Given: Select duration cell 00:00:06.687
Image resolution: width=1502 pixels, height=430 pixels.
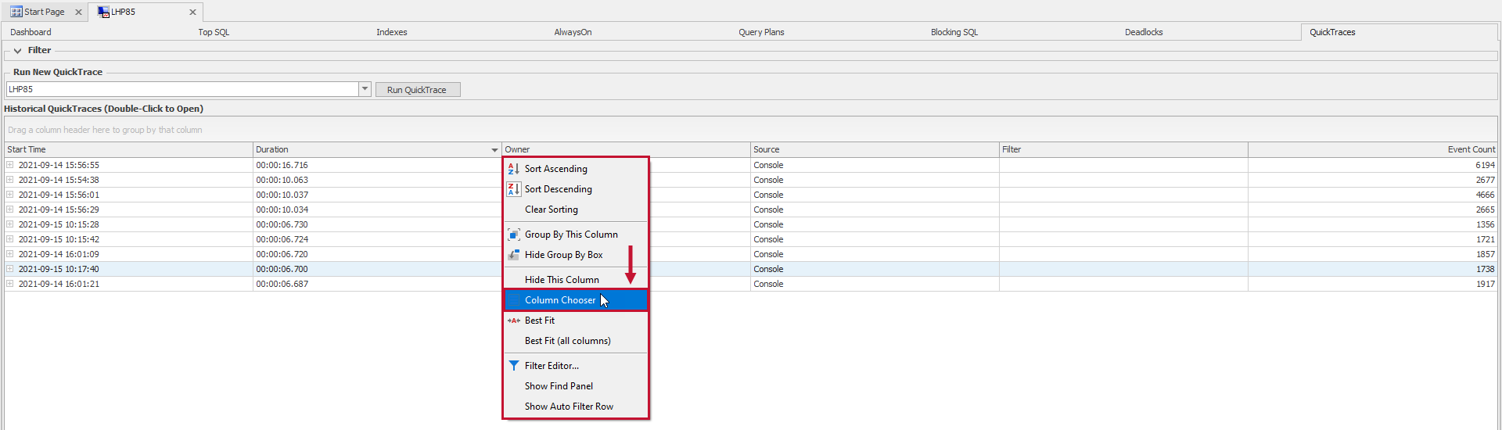Looking at the screenshot, I should (x=377, y=284).
